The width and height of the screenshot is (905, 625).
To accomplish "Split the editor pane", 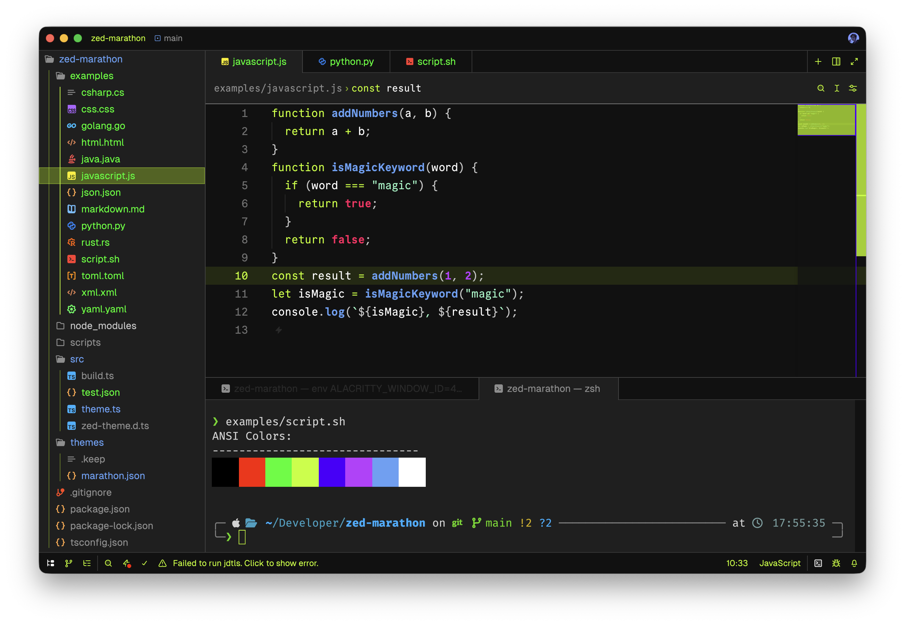I will tap(836, 61).
